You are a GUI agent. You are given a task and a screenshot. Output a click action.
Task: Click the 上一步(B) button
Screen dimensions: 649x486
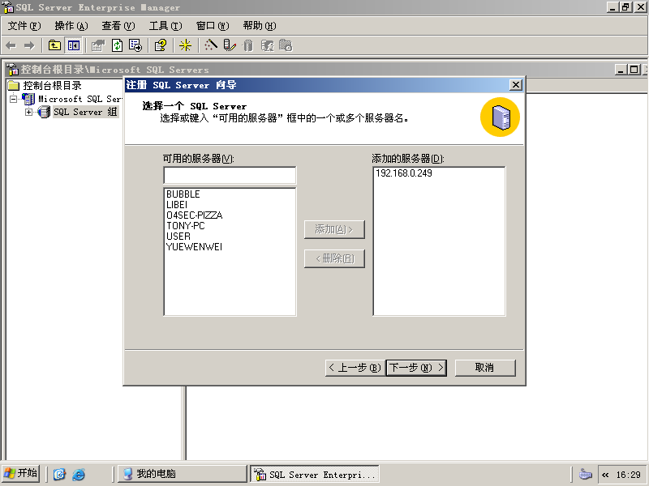(355, 368)
